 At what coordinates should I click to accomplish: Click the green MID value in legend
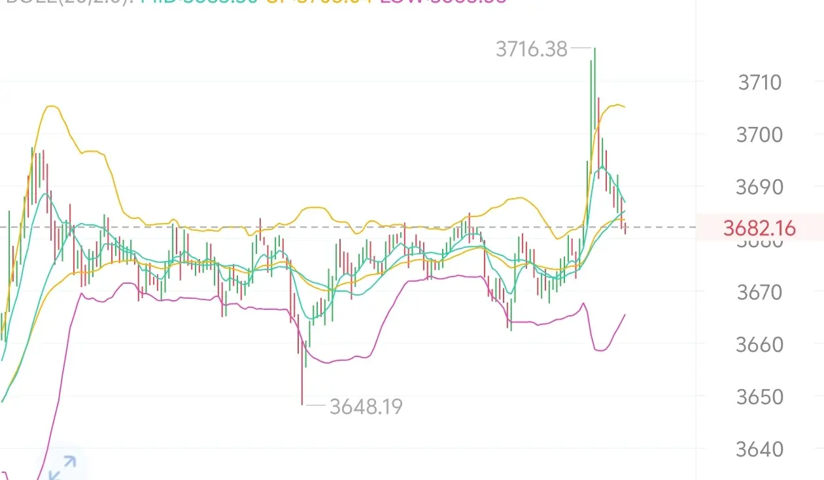coord(199,2)
